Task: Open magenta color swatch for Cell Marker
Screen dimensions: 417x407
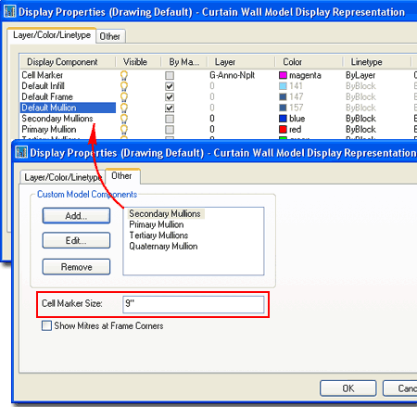Action: pos(283,75)
